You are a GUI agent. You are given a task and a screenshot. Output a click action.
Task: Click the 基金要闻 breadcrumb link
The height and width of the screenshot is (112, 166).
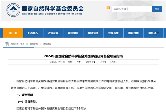[34, 44]
